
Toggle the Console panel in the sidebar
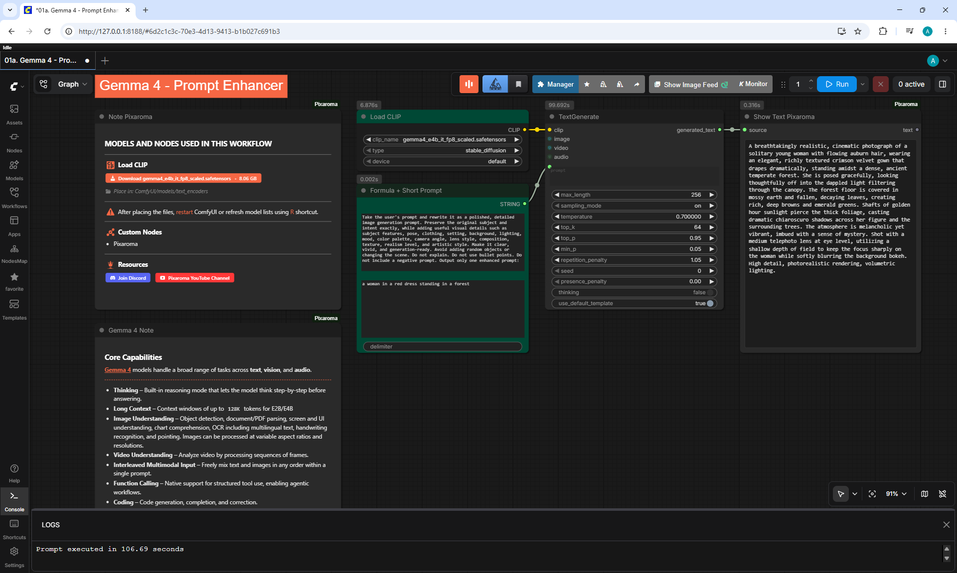(x=14, y=501)
